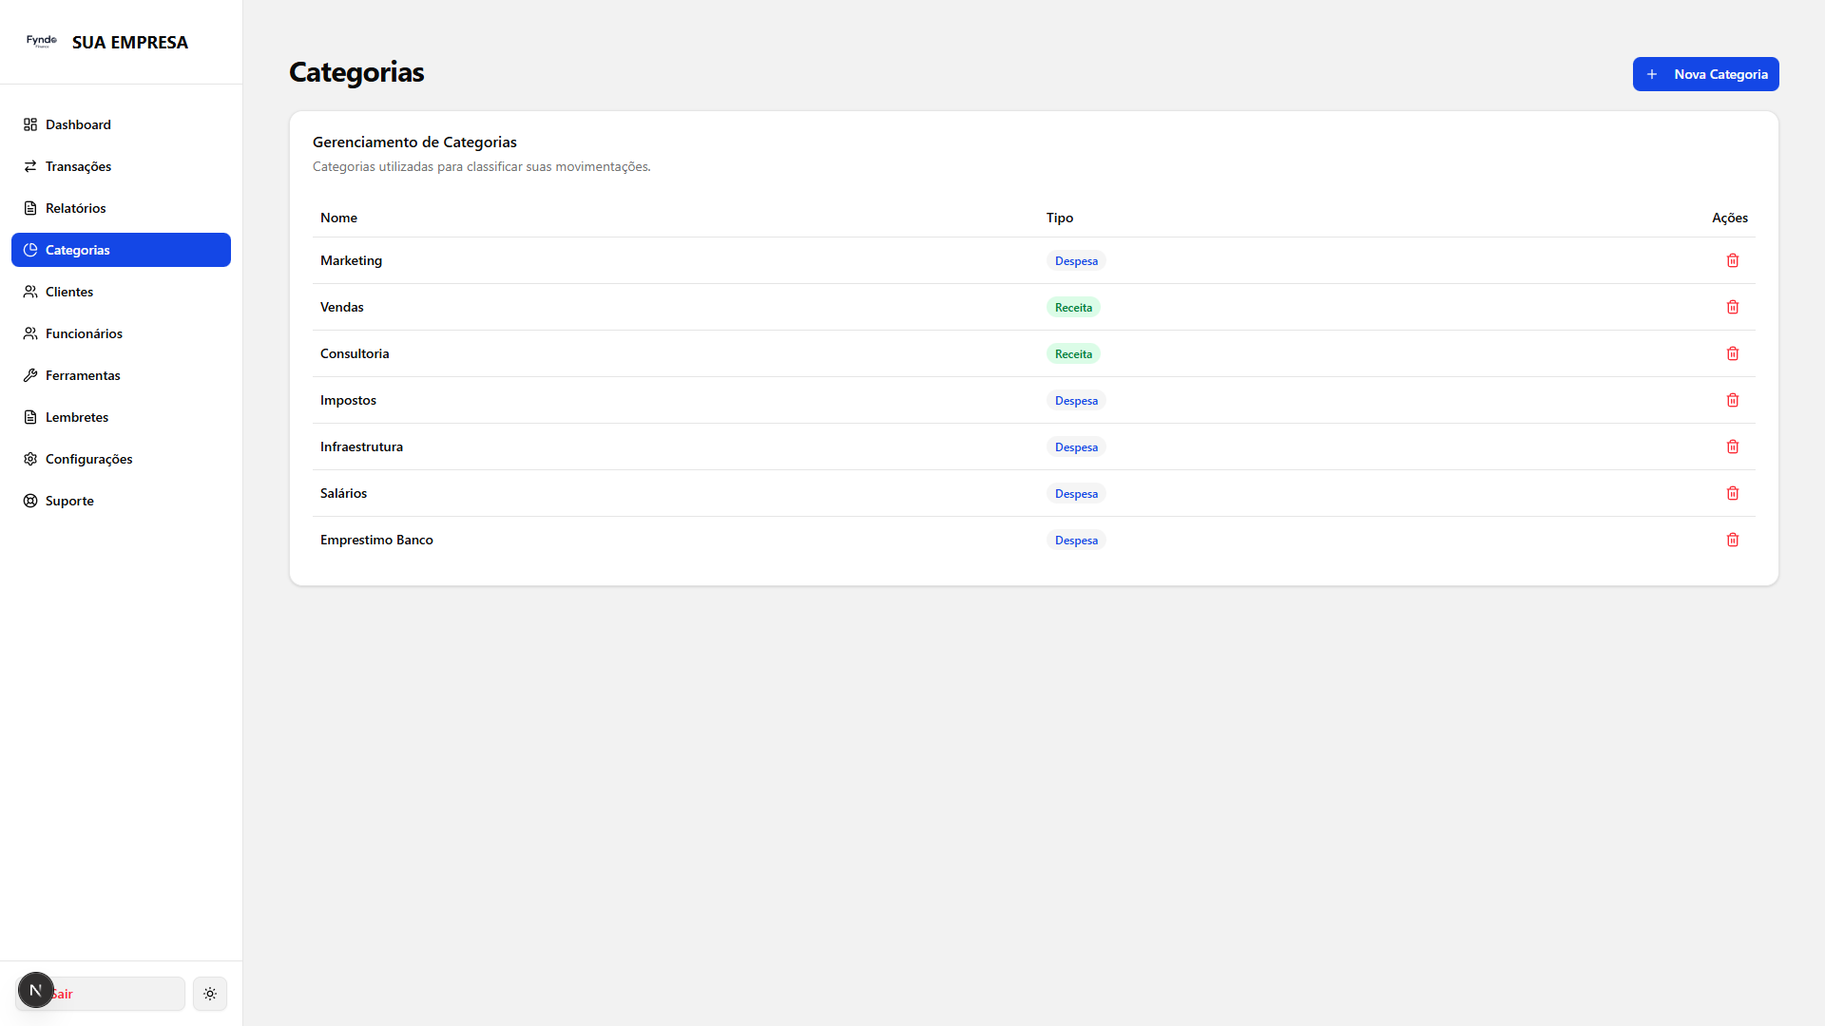Viewport: 1825px width, 1026px height.
Task: Delete the Impostos category row
Action: pos(1732,400)
